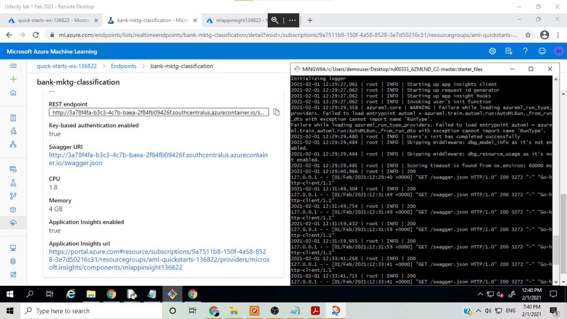Open Chrome three-dot menu

coord(559,35)
